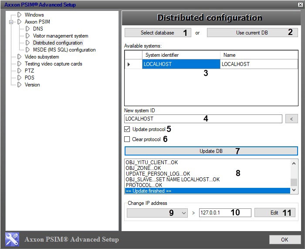Click the Select database button
The height and width of the screenshot is (249, 305).
[157, 33]
